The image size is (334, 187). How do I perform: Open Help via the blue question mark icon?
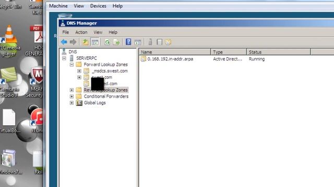(x=128, y=42)
